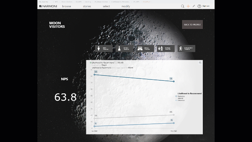Click the BACK TO PROFILE button

click(x=192, y=24)
